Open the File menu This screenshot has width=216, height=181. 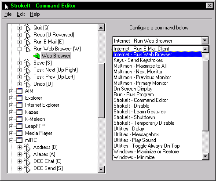[x=8, y=14]
